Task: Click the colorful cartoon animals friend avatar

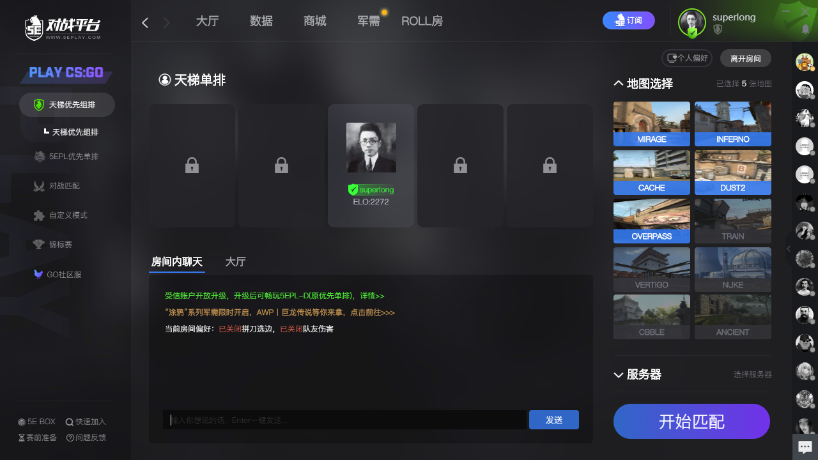Action: point(804,62)
